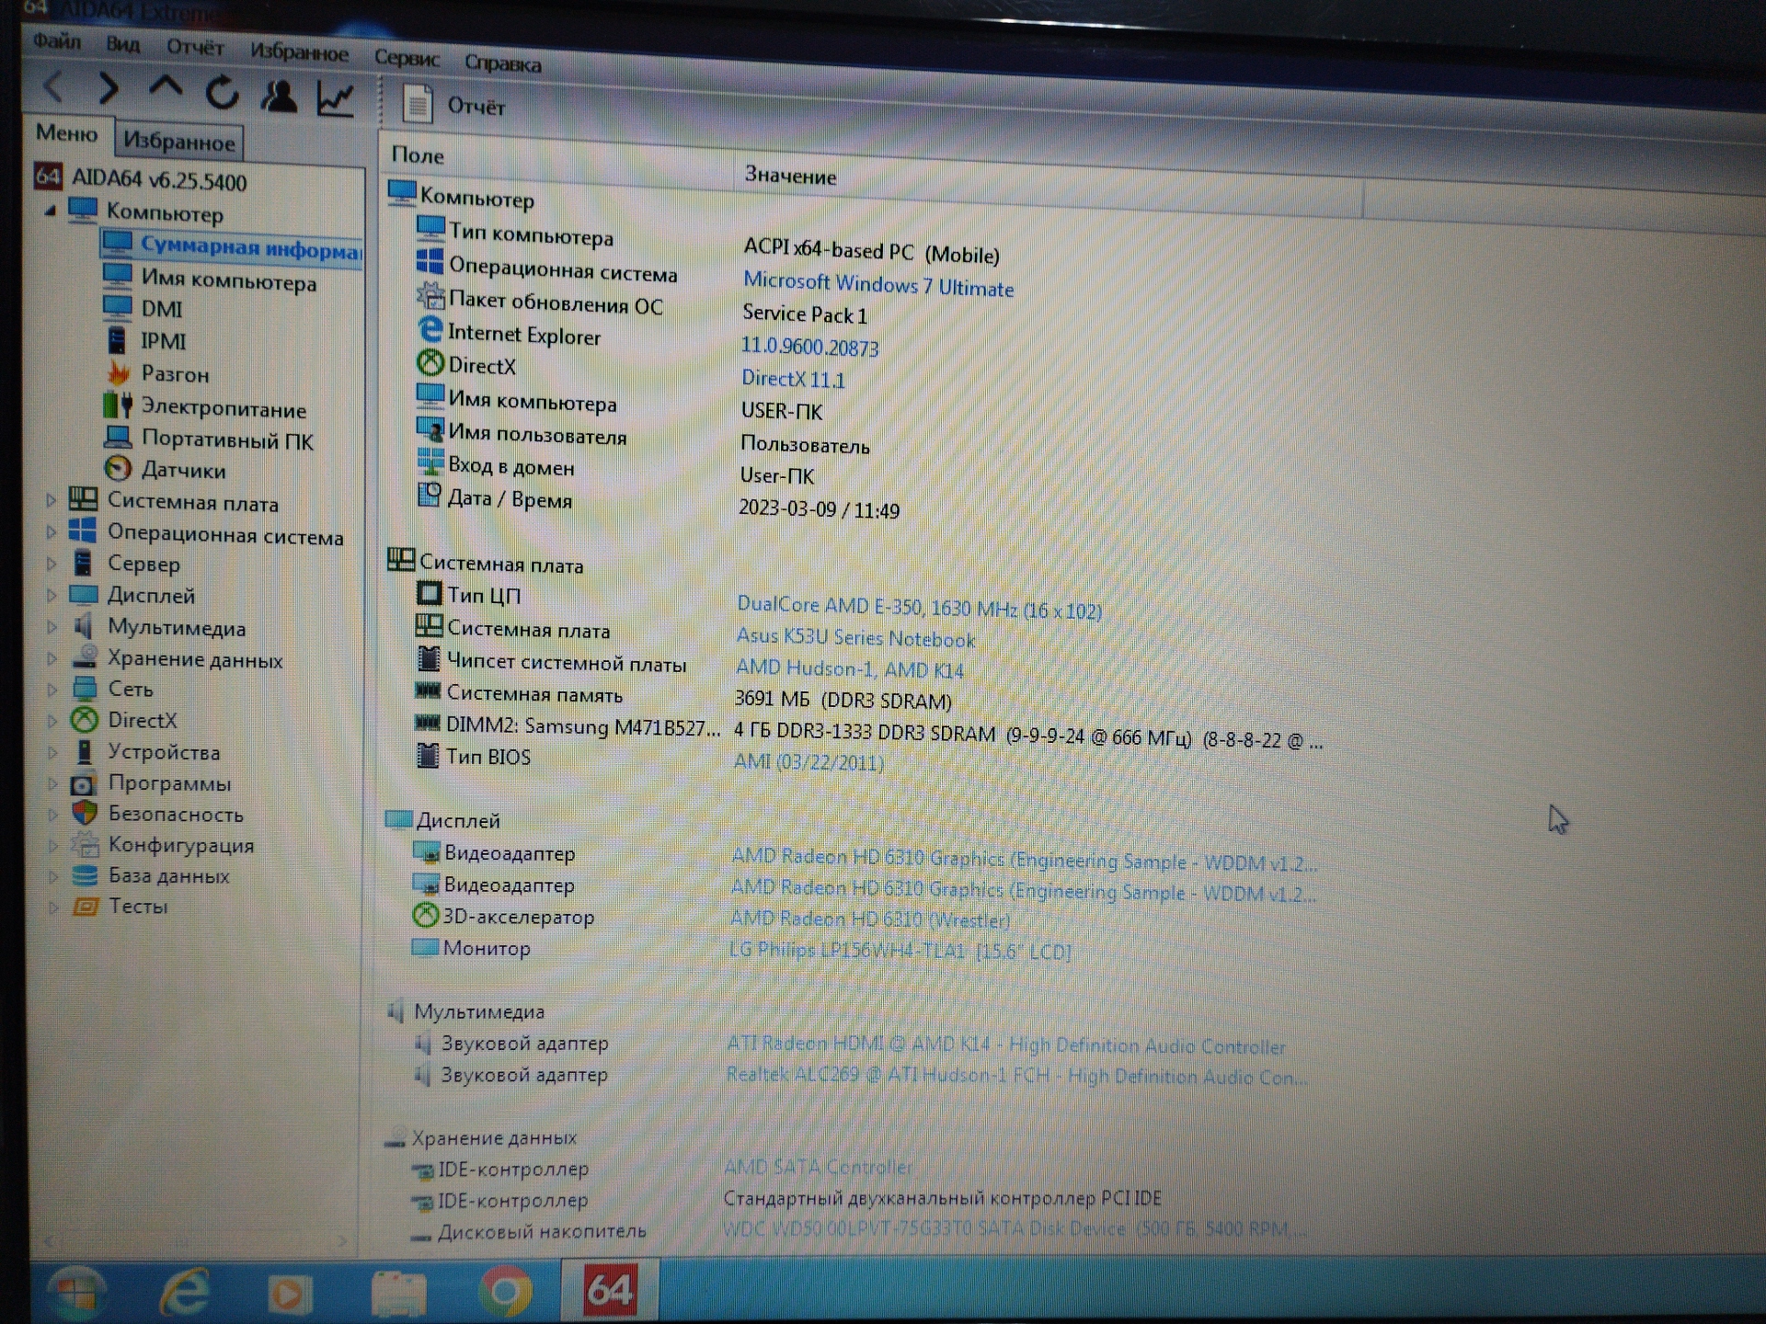Click the Тесты benchmark icon
Viewport: 1766px width, 1324px height.
[86, 907]
